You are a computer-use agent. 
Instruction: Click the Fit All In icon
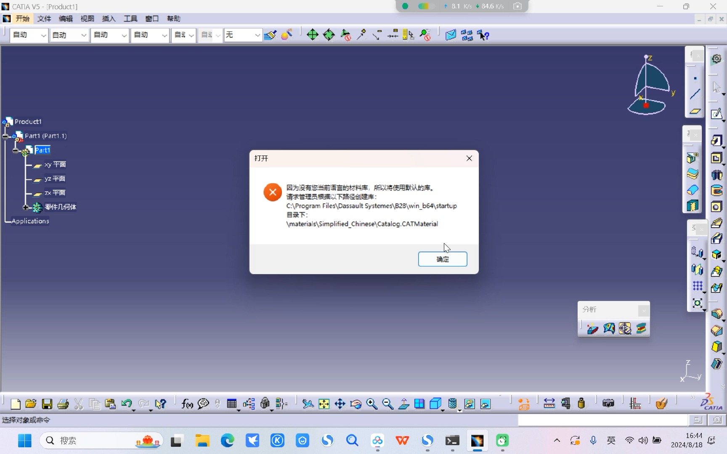(324, 404)
